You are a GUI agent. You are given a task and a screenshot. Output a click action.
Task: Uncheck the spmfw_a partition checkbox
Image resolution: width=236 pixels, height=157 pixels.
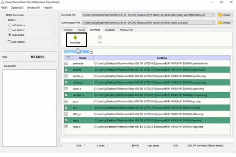[x=66, y=76]
